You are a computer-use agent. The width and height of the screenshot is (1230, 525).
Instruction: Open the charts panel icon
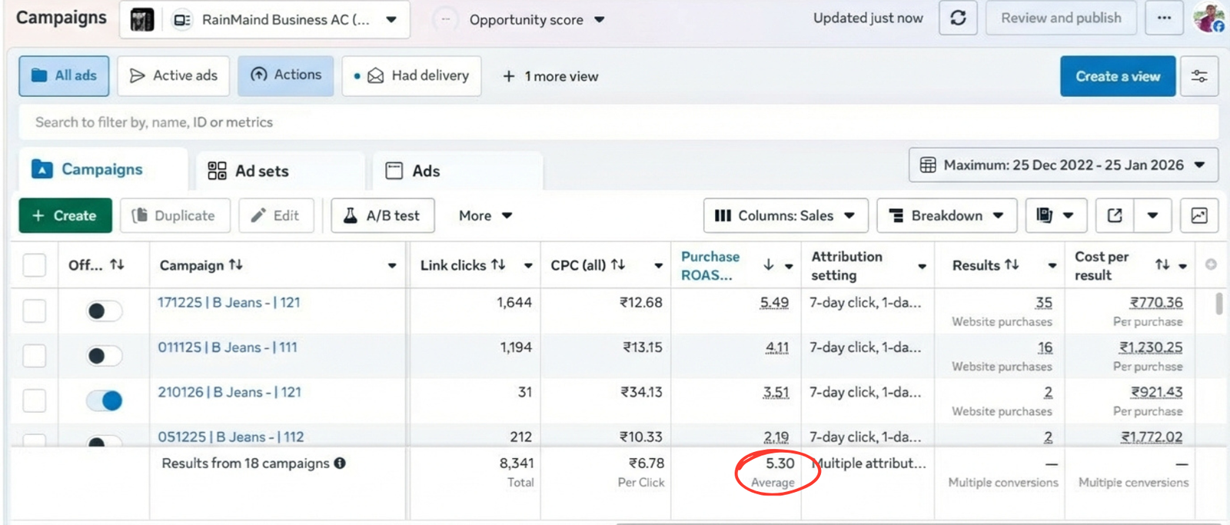click(x=1199, y=215)
